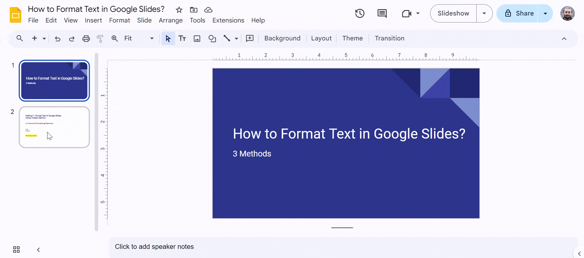Viewport: 584px width, 258px height.
Task: Click the Transition button
Action: pyautogui.click(x=389, y=38)
